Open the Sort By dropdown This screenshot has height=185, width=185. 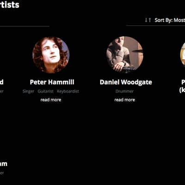pyautogui.click(x=170, y=20)
